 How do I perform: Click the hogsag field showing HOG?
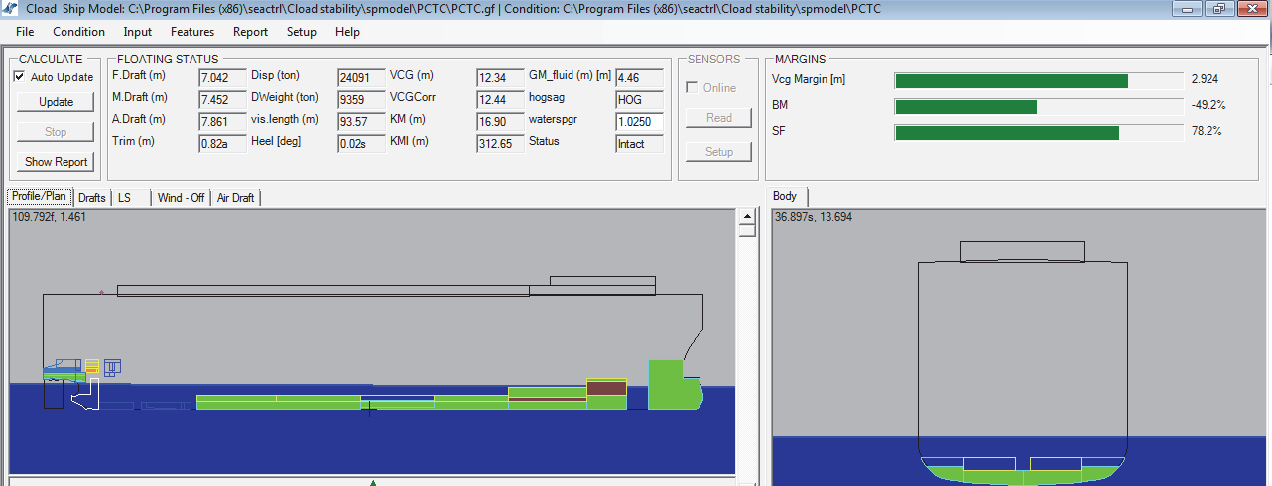[x=639, y=99]
